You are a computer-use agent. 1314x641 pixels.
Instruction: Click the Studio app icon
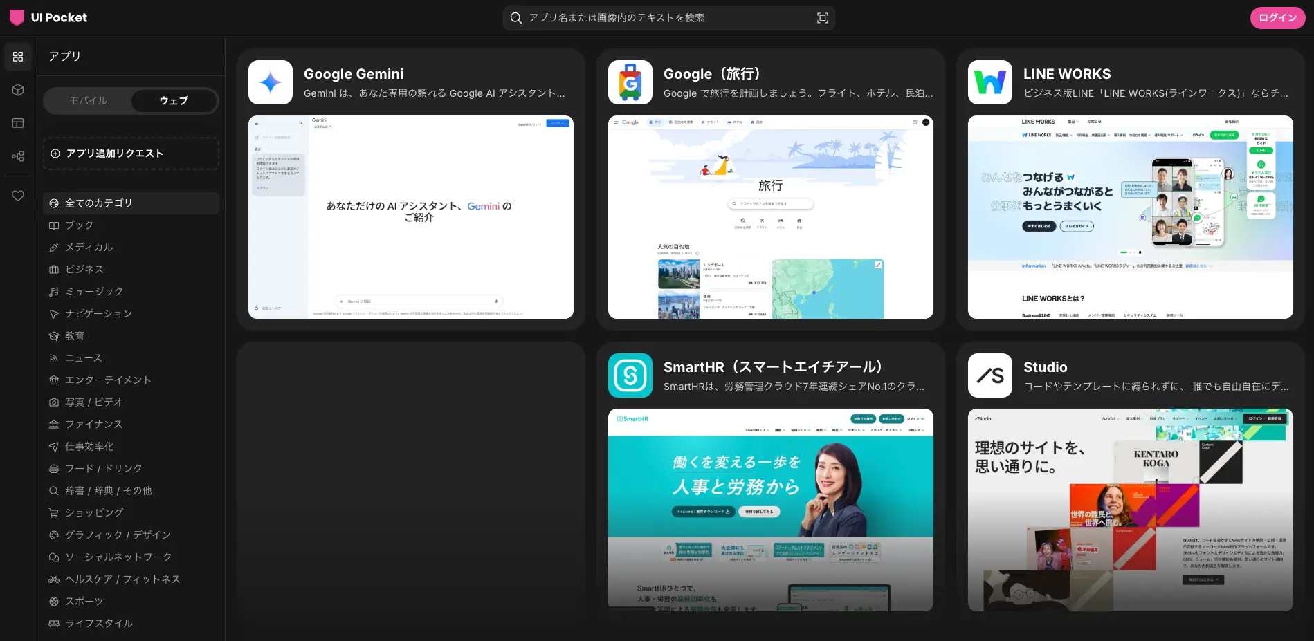point(990,375)
